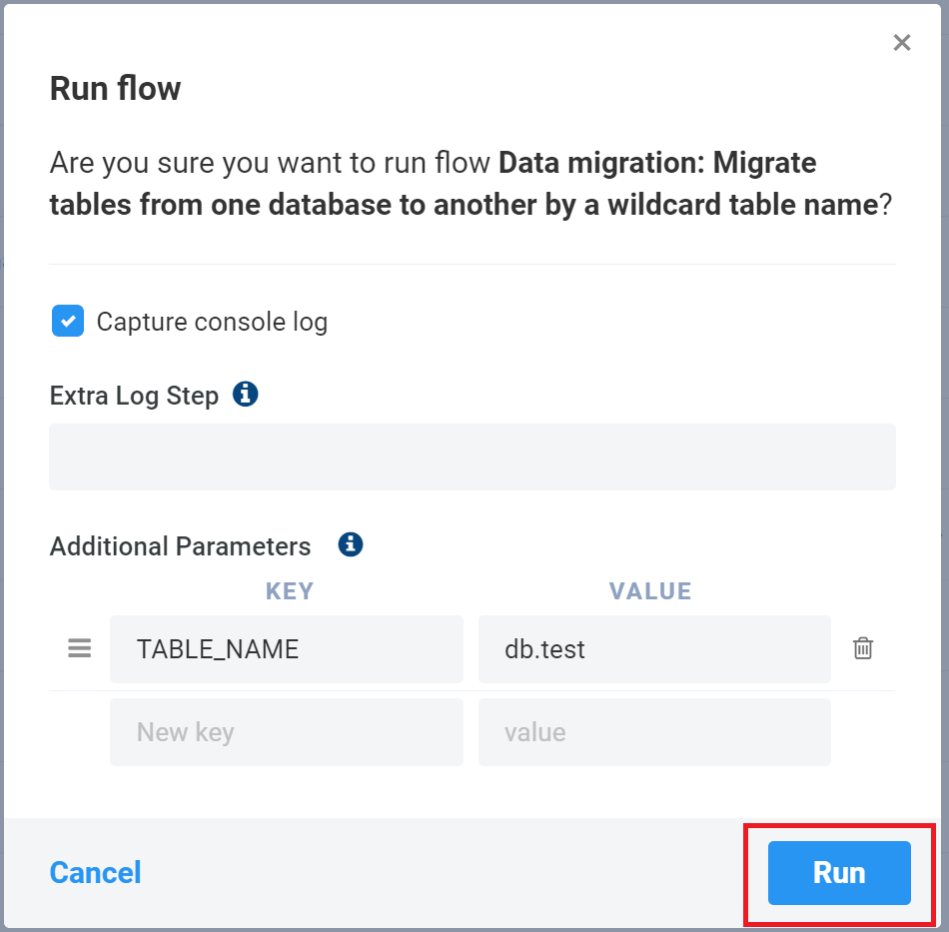Select the KEY column header

290,591
